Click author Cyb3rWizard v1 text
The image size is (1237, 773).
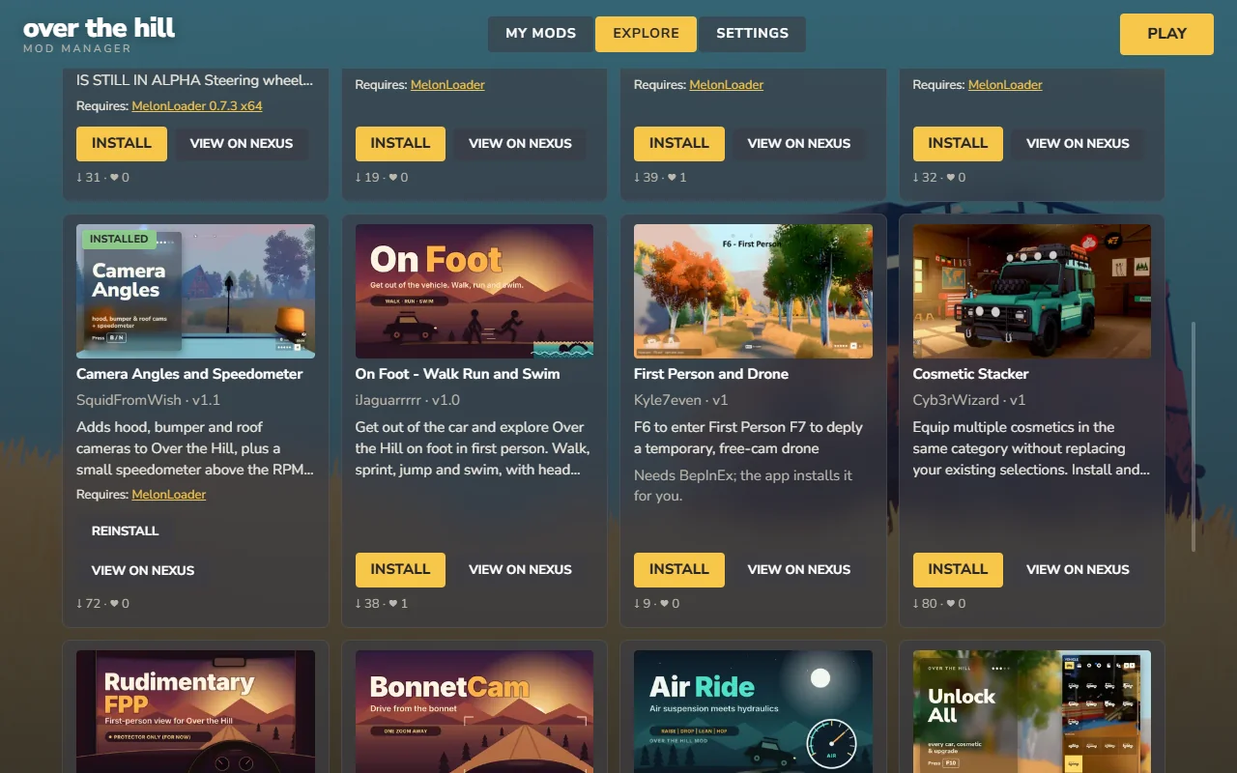click(969, 400)
